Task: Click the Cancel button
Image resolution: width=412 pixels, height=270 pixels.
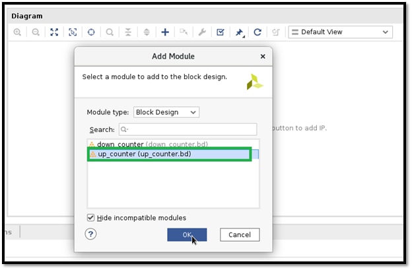Action: 240,234
